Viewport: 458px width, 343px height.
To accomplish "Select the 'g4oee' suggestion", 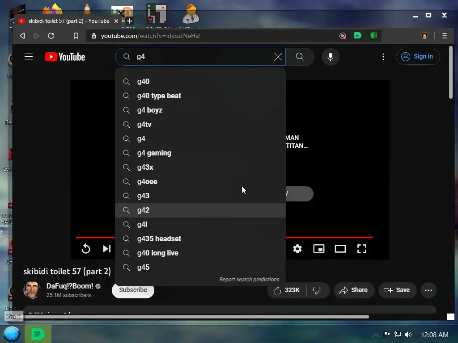I will click(200, 181).
